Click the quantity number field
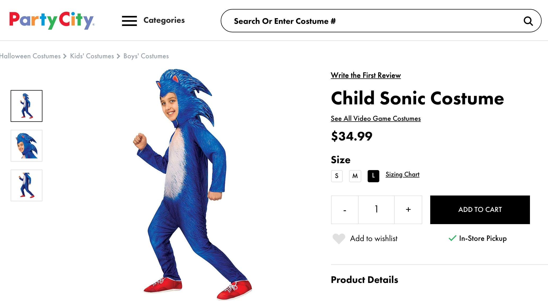 point(376,210)
